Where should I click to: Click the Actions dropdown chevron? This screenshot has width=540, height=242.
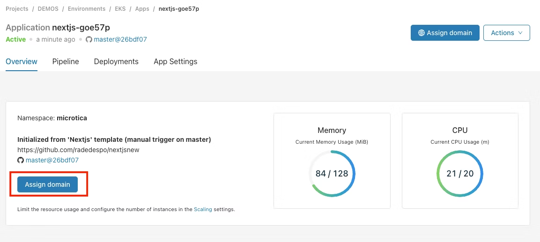tap(520, 33)
